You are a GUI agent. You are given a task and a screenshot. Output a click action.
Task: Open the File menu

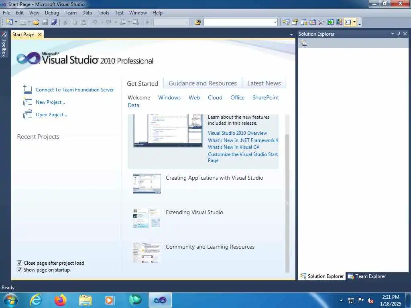tap(6, 12)
